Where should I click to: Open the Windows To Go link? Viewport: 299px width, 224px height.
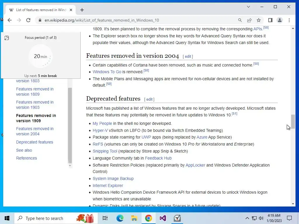[x=107, y=72]
